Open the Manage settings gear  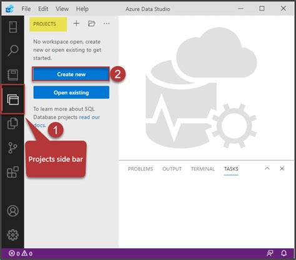[13, 235]
